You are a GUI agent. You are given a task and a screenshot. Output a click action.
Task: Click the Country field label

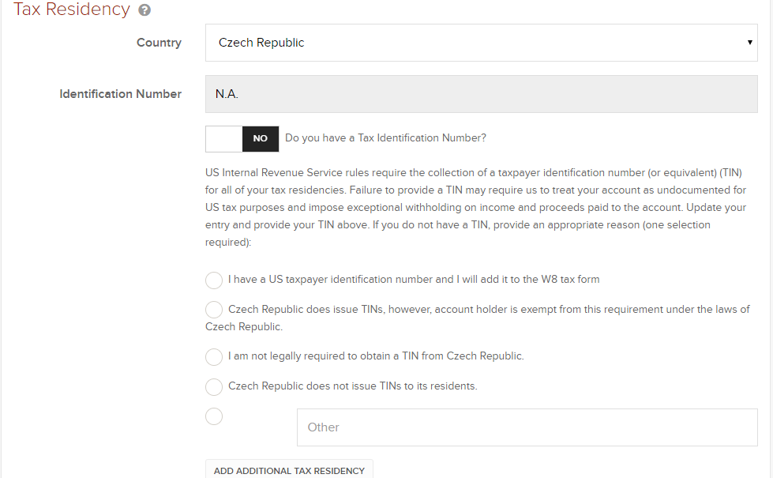159,43
